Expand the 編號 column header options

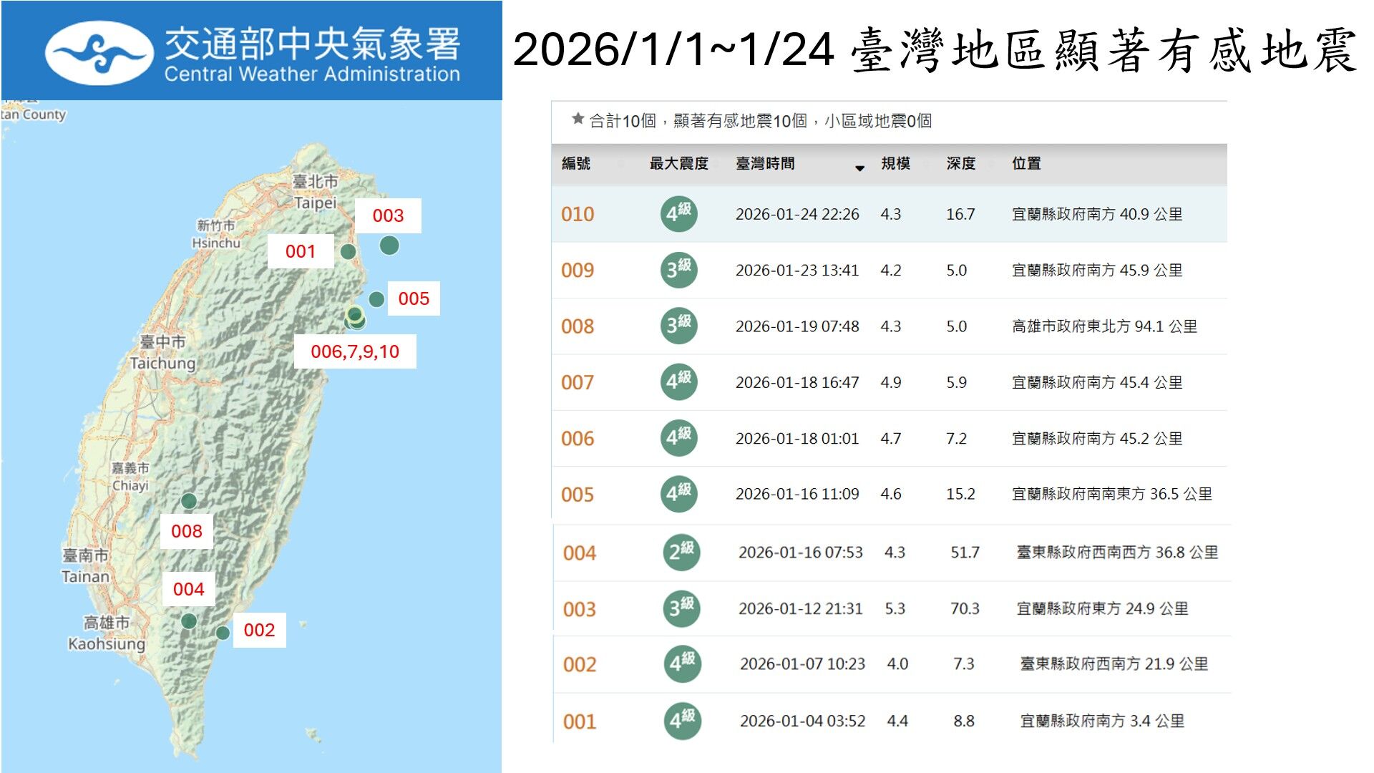[578, 163]
